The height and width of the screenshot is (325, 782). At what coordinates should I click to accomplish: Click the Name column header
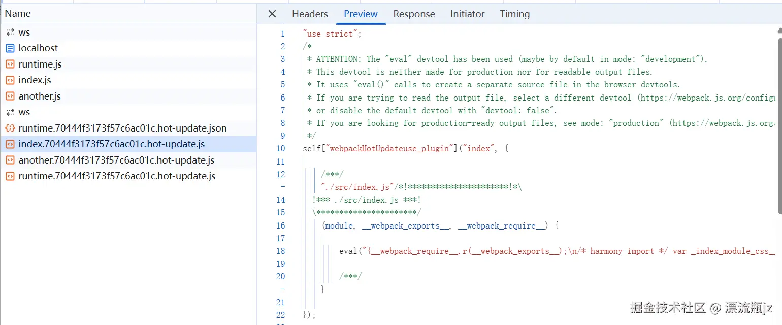pos(128,14)
